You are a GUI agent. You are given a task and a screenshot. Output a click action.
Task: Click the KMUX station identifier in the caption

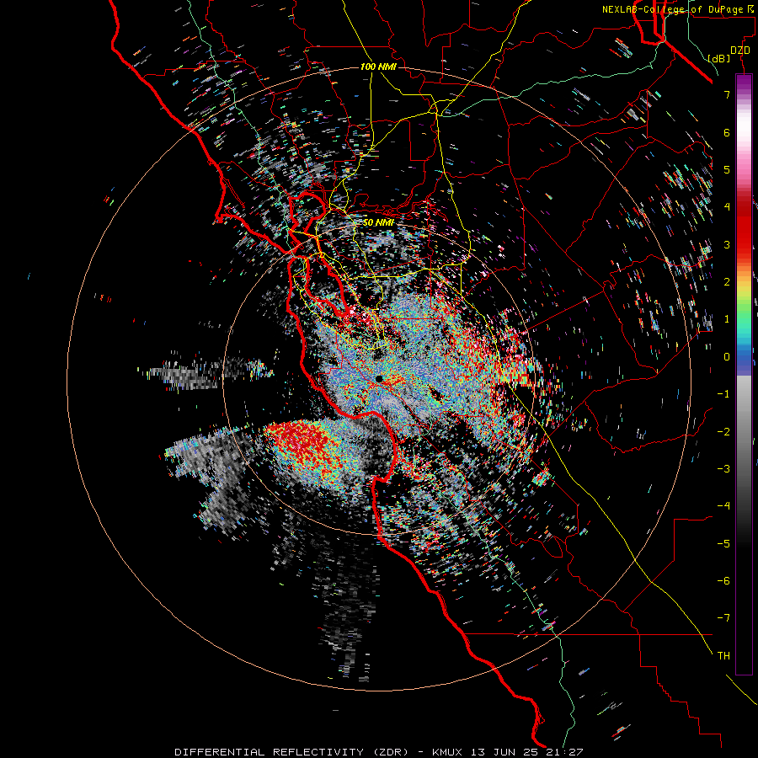(447, 752)
